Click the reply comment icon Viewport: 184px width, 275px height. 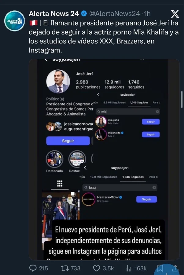coord(33,268)
